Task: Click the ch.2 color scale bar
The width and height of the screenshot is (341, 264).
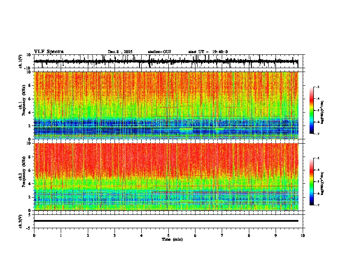Action: (x=311, y=182)
